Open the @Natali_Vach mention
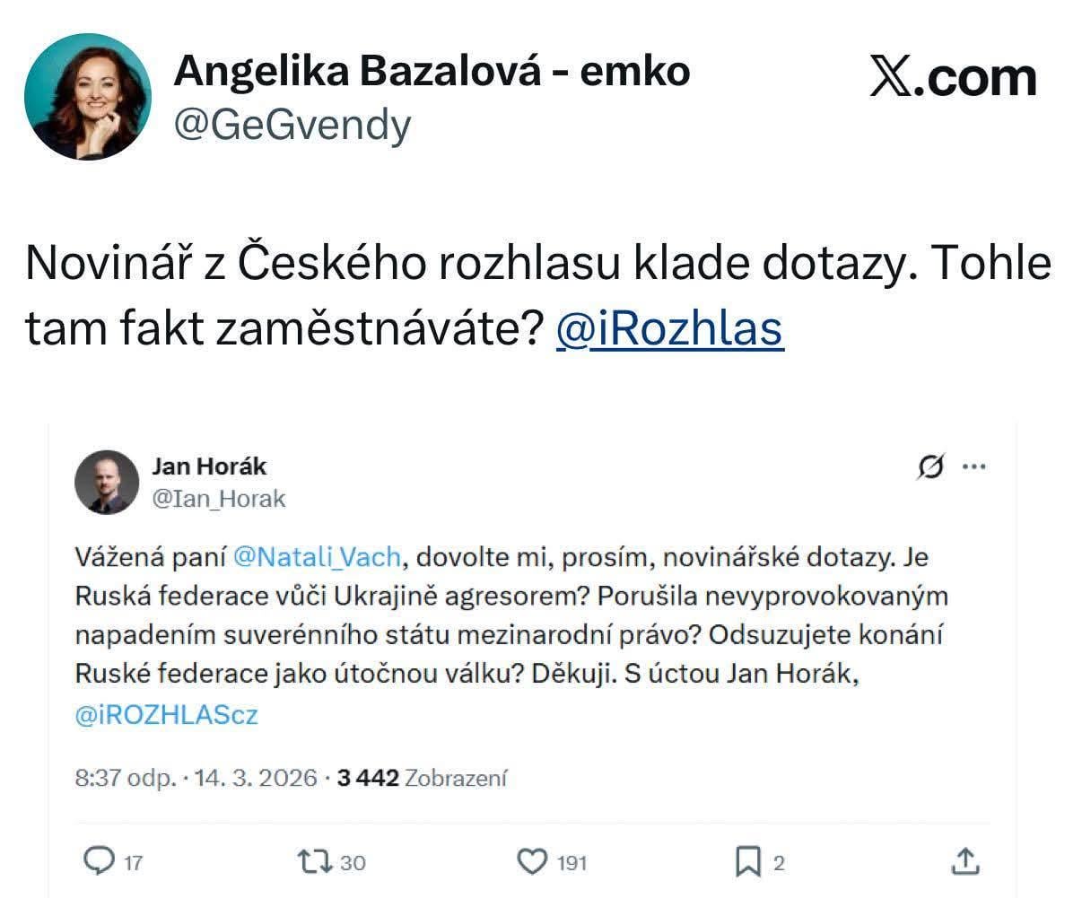Image resolution: width=1082 pixels, height=898 pixels. (x=317, y=557)
